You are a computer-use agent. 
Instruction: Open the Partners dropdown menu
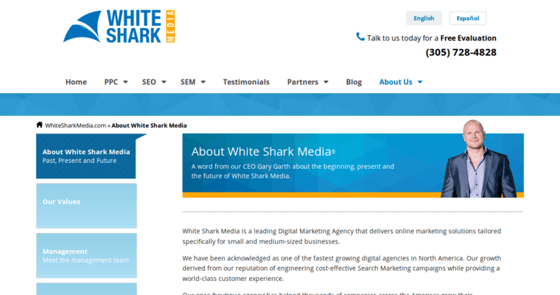click(x=307, y=82)
